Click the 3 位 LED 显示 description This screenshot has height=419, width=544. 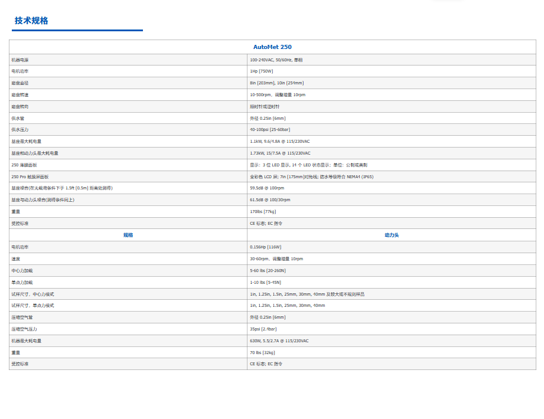[309, 165]
